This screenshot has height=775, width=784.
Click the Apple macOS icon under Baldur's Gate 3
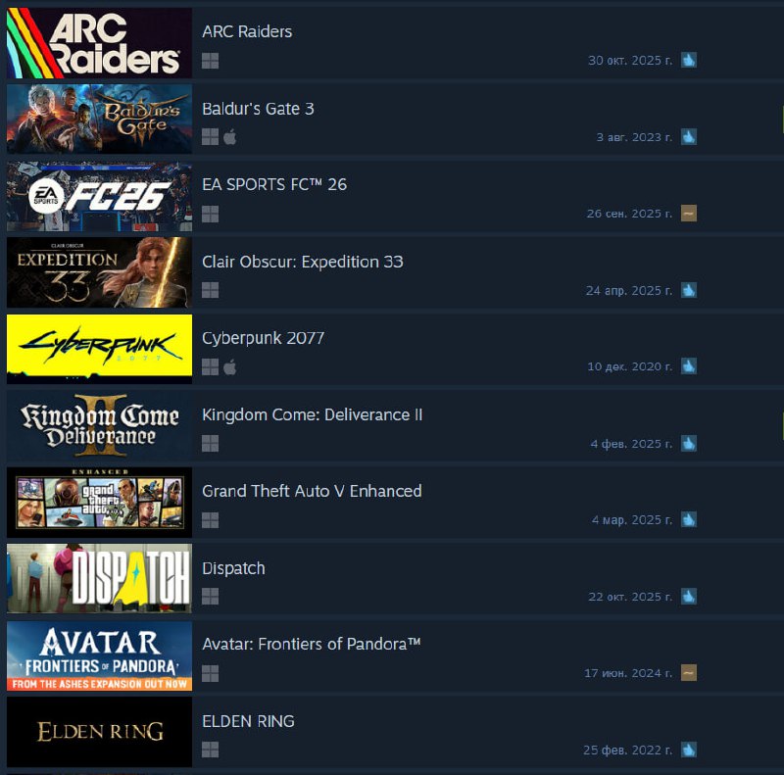coord(230,137)
